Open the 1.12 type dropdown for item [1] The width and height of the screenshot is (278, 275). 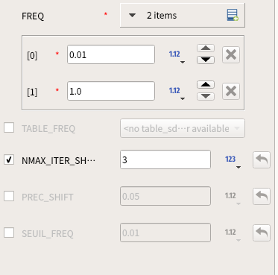point(177,92)
